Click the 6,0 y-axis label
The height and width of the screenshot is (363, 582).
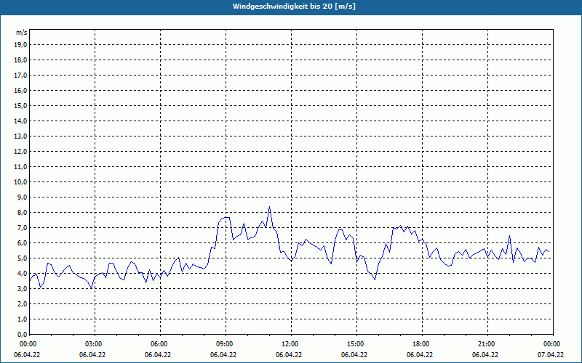[x=22, y=243]
